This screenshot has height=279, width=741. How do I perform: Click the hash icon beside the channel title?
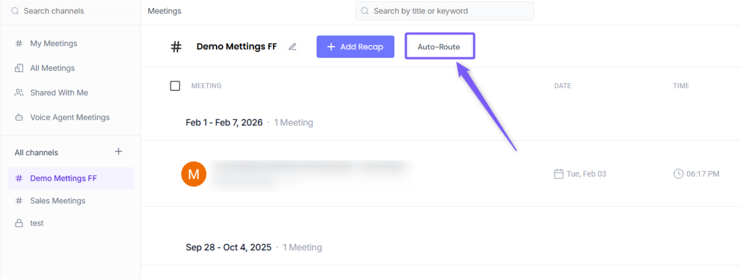tap(176, 47)
